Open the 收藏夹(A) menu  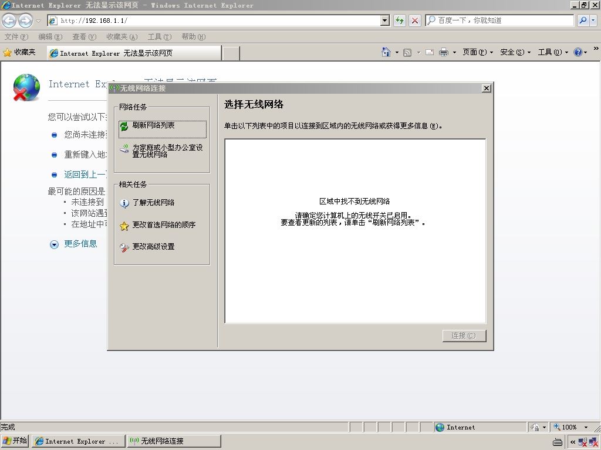pyautogui.click(x=122, y=37)
